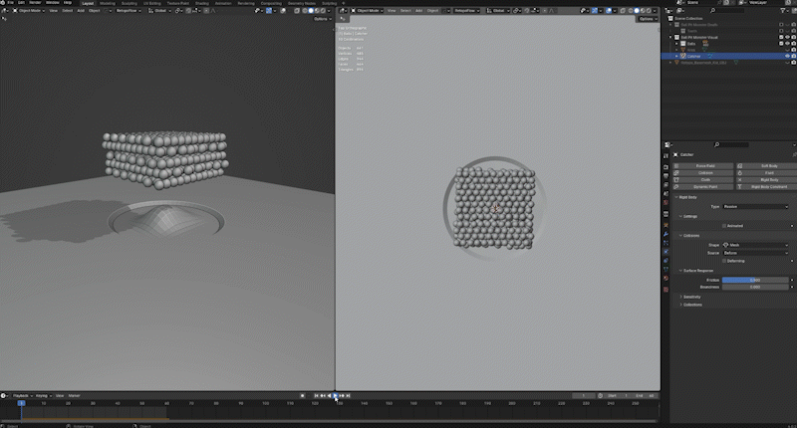Open the collision Shape dropdown
The width and height of the screenshot is (797, 428).
click(754, 245)
